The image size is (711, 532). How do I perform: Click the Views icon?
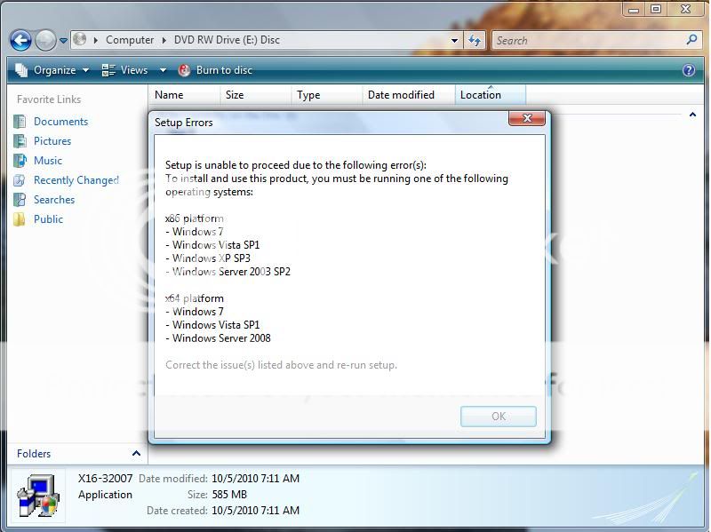(108, 70)
